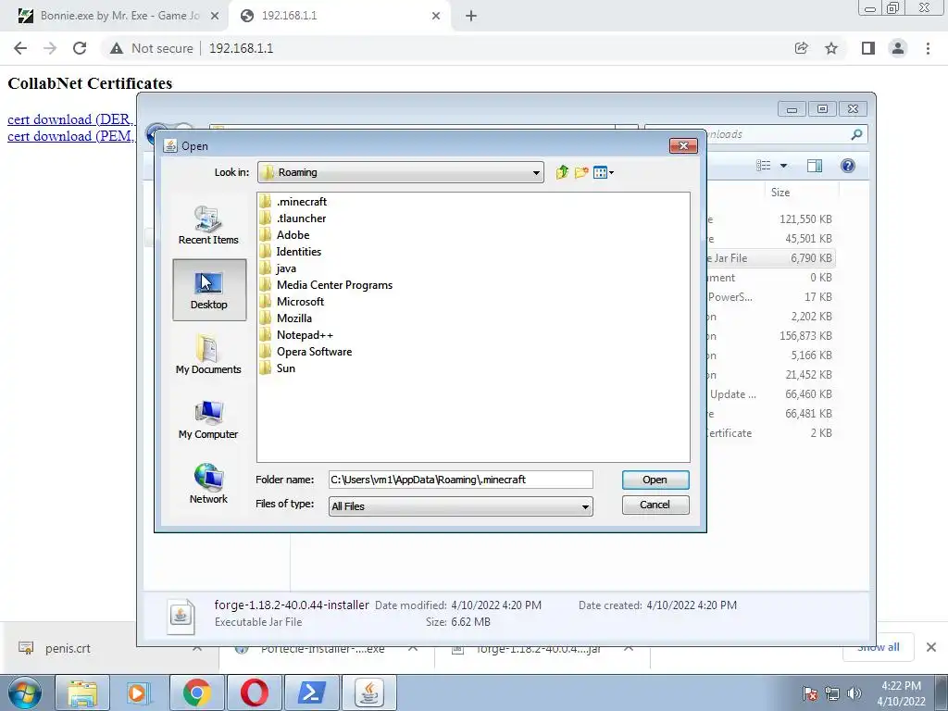Select the Sun folder

tap(278, 368)
